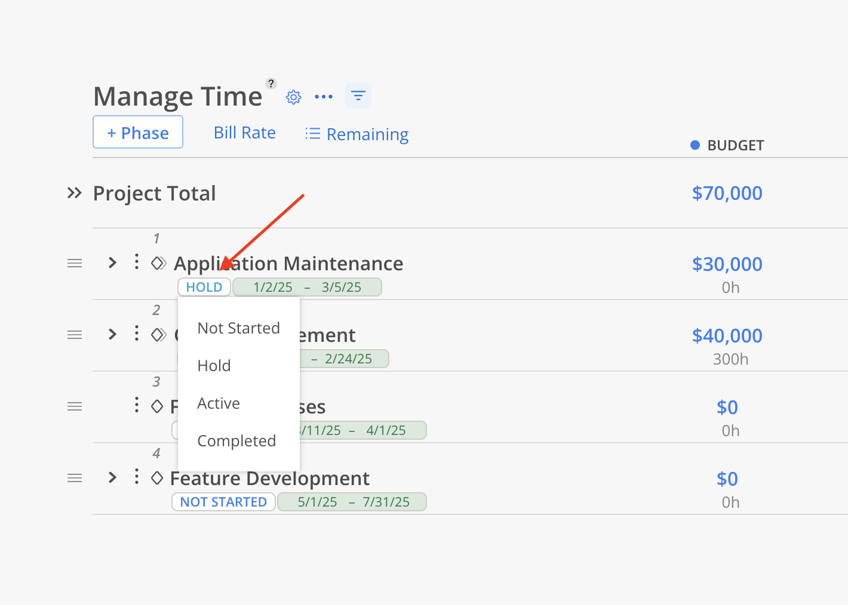Image resolution: width=848 pixels, height=605 pixels.
Task: Click the Application Maintenance double-diamond icon
Action: [158, 263]
